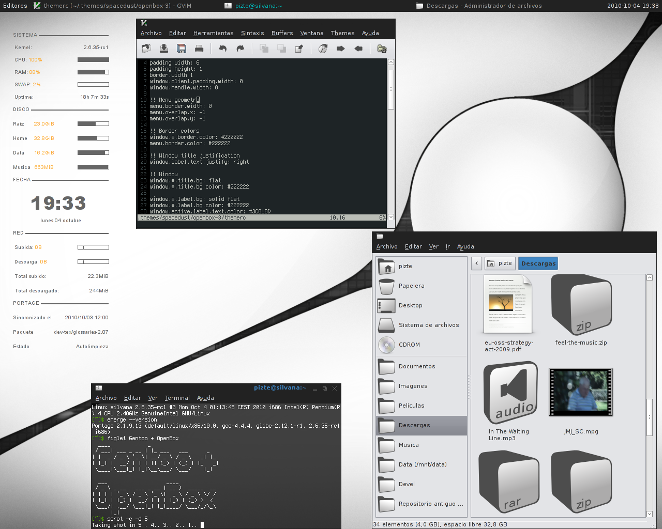
Task: Select the Open file icon in GVIM toolbar
Action: pyautogui.click(x=146, y=49)
